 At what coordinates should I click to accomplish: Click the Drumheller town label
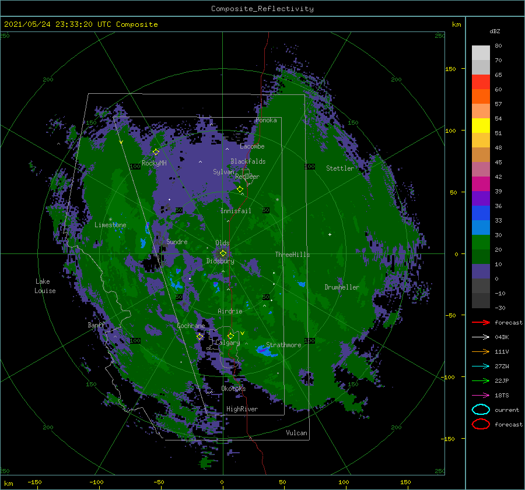pos(342,287)
